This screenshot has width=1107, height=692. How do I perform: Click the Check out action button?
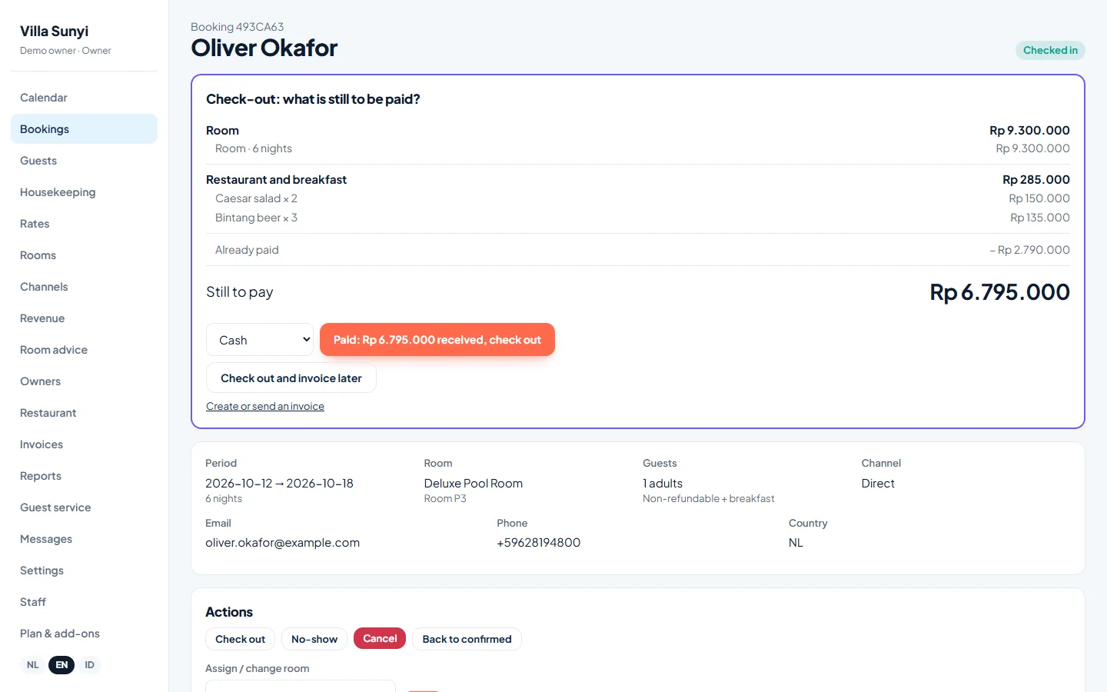pos(240,639)
